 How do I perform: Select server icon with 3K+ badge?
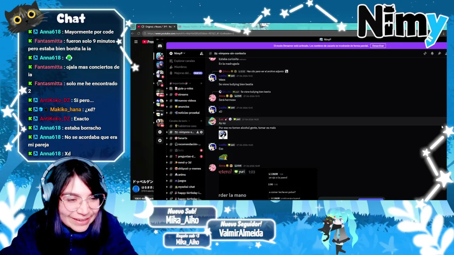click(x=160, y=92)
